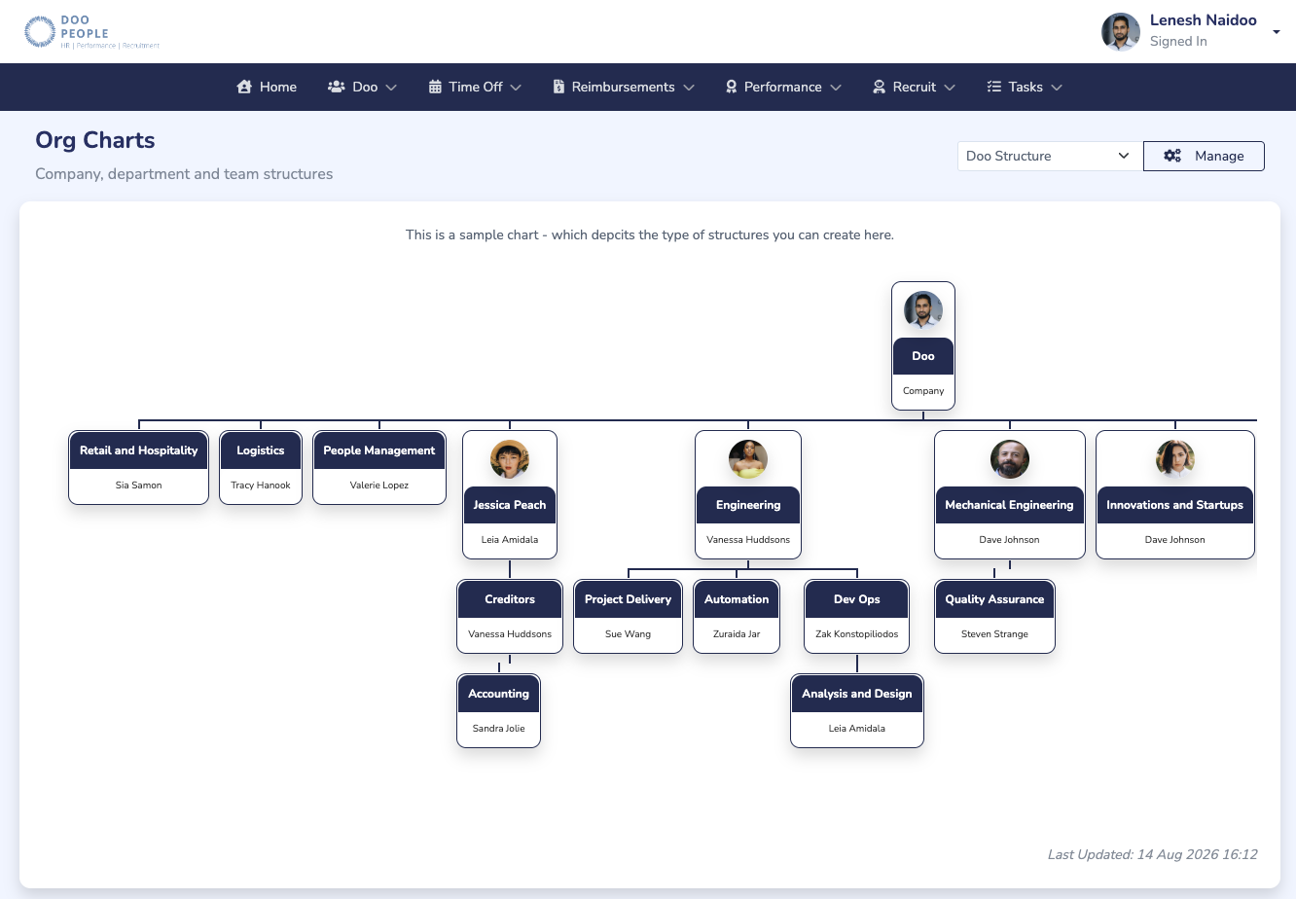Click the Signed In status text
Viewport: 1296px width, 899px height.
click(1178, 41)
